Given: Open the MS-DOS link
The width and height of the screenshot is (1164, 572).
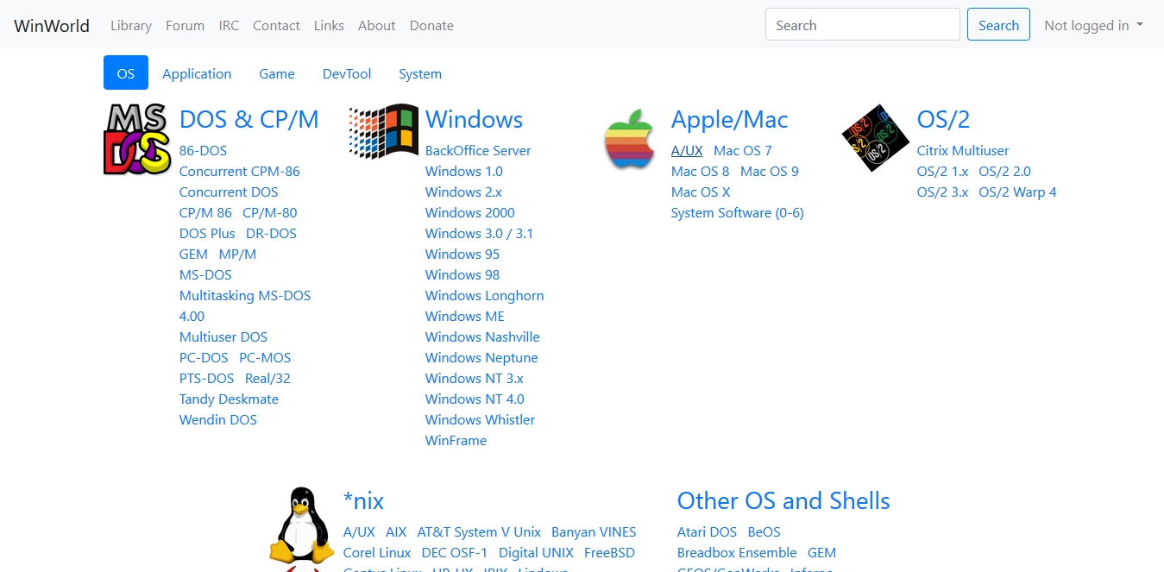Looking at the screenshot, I should 205,274.
